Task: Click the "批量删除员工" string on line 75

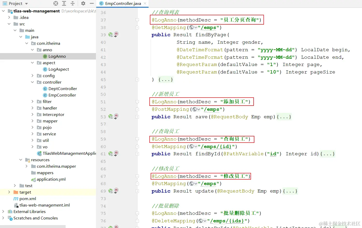Action: pyautogui.click(x=239, y=213)
